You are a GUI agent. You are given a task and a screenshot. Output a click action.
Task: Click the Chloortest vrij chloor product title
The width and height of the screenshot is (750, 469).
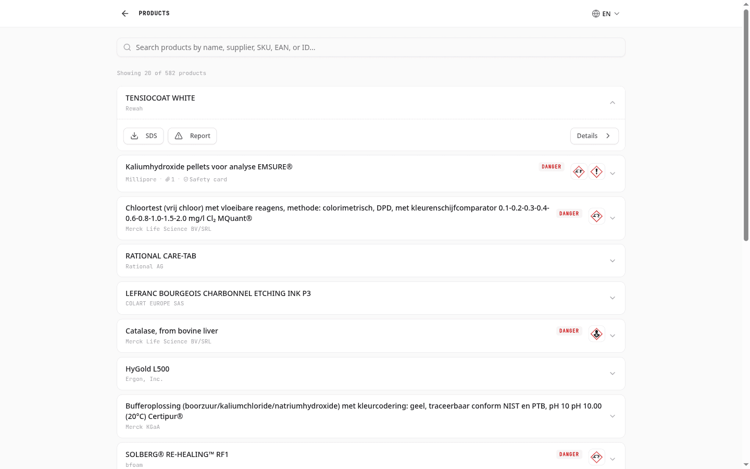tap(337, 213)
